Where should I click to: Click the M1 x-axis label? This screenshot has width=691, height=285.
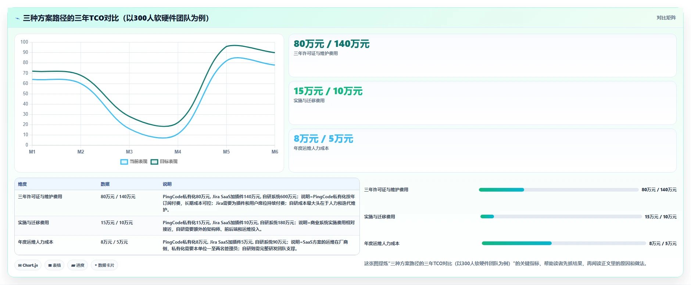coord(32,152)
